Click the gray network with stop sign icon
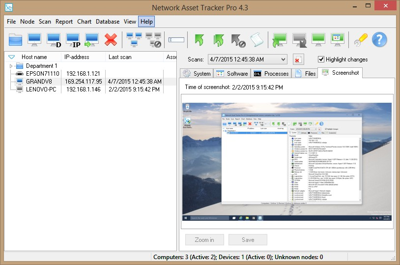 (x=154, y=40)
